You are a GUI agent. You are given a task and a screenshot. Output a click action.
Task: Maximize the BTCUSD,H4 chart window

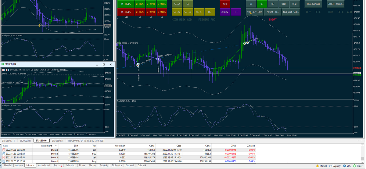tap(104, 64)
